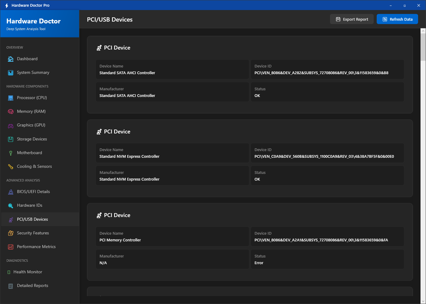Open Security Features page

[40, 233]
